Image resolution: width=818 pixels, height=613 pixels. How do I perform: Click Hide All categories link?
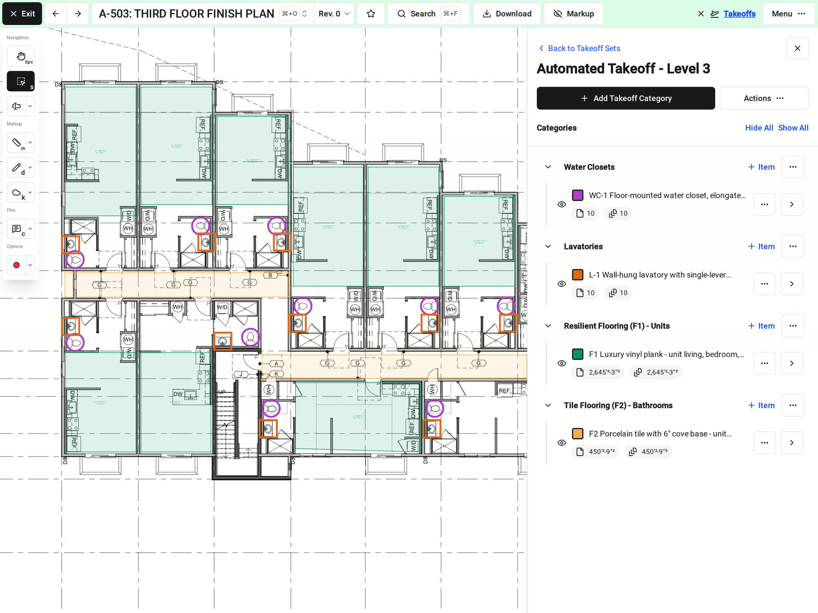(759, 128)
